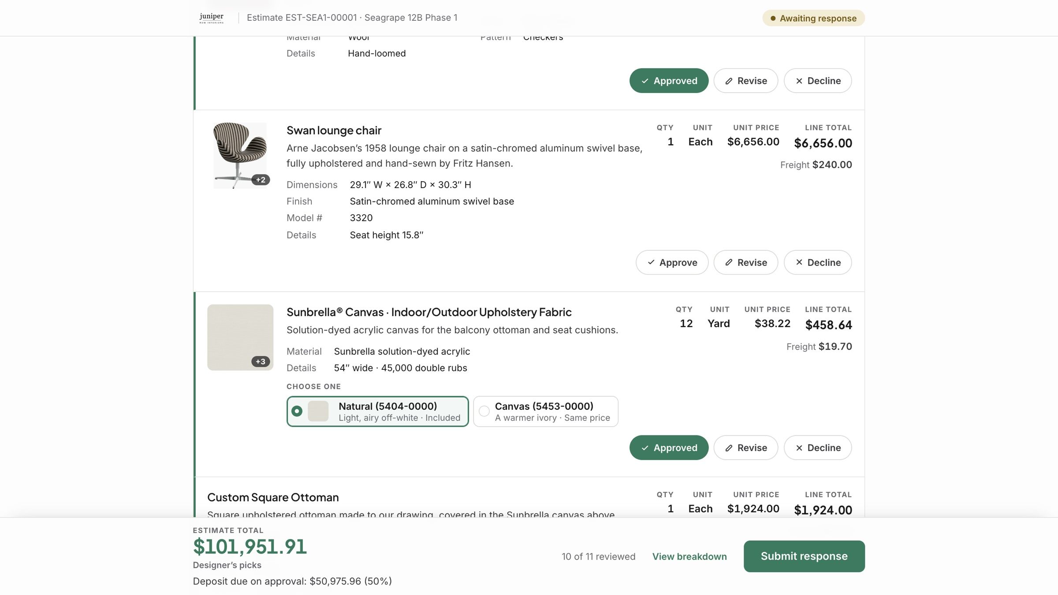
Task: Select the Natural (5404-0000) fabric option
Action: coord(377,412)
